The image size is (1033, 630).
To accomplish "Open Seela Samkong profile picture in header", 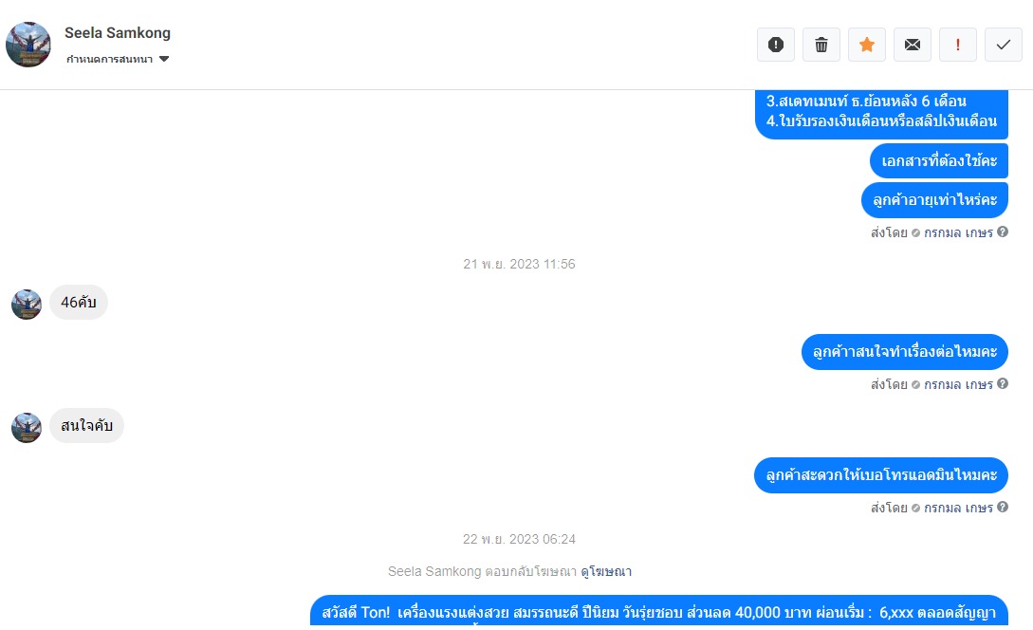I will (28, 45).
